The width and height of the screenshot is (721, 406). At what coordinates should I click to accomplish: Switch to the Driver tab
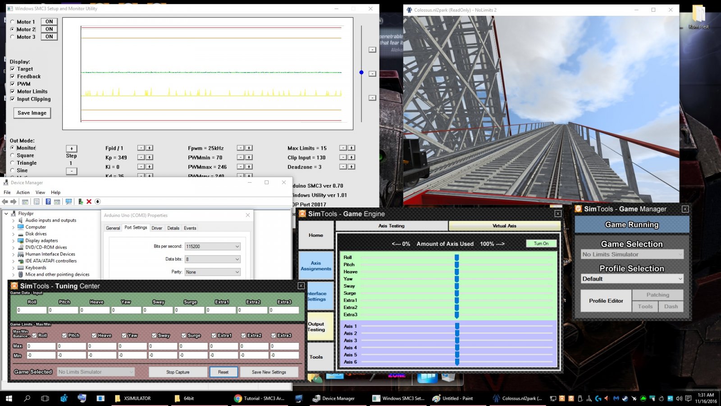[x=157, y=228]
